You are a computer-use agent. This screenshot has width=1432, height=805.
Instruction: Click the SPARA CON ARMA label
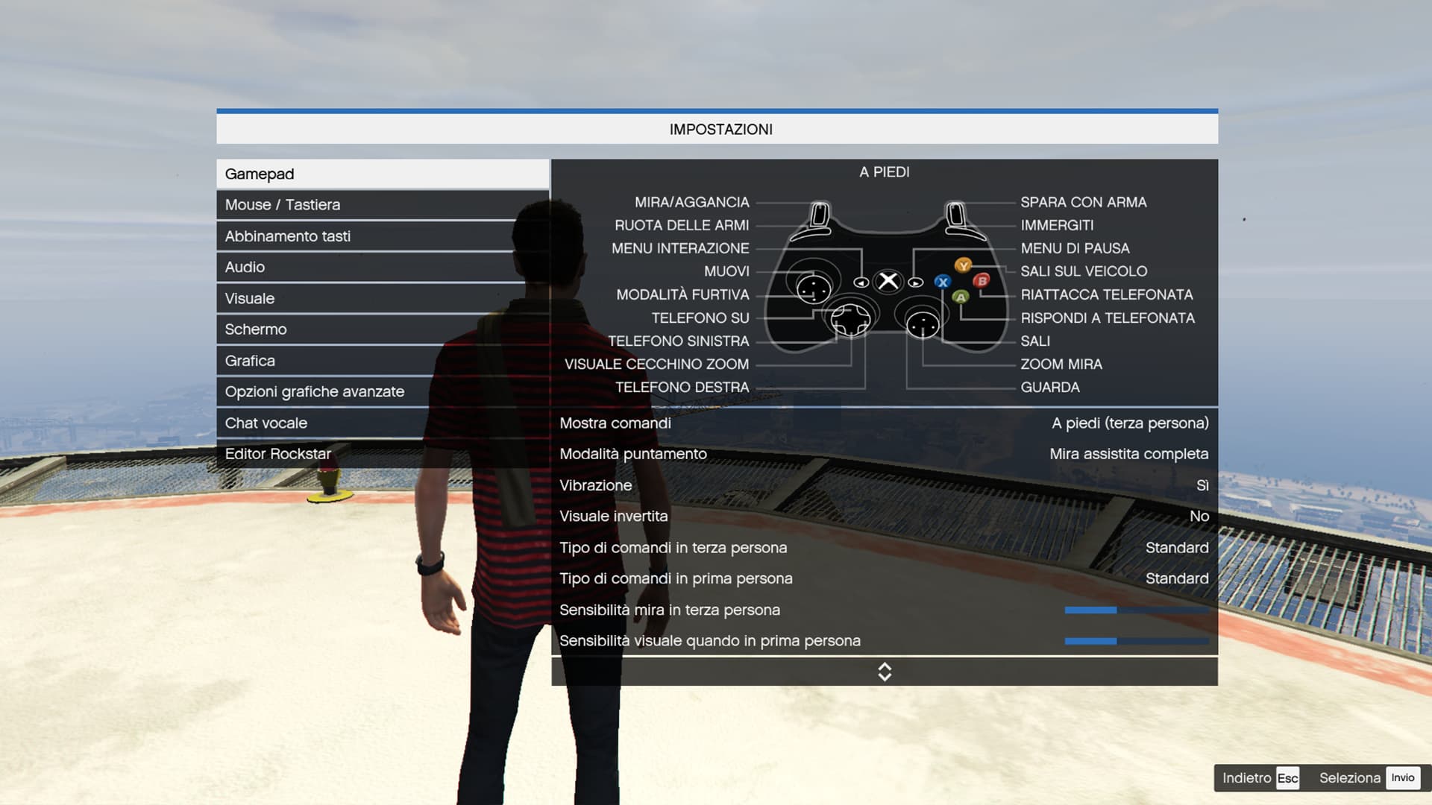click(x=1084, y=202)
